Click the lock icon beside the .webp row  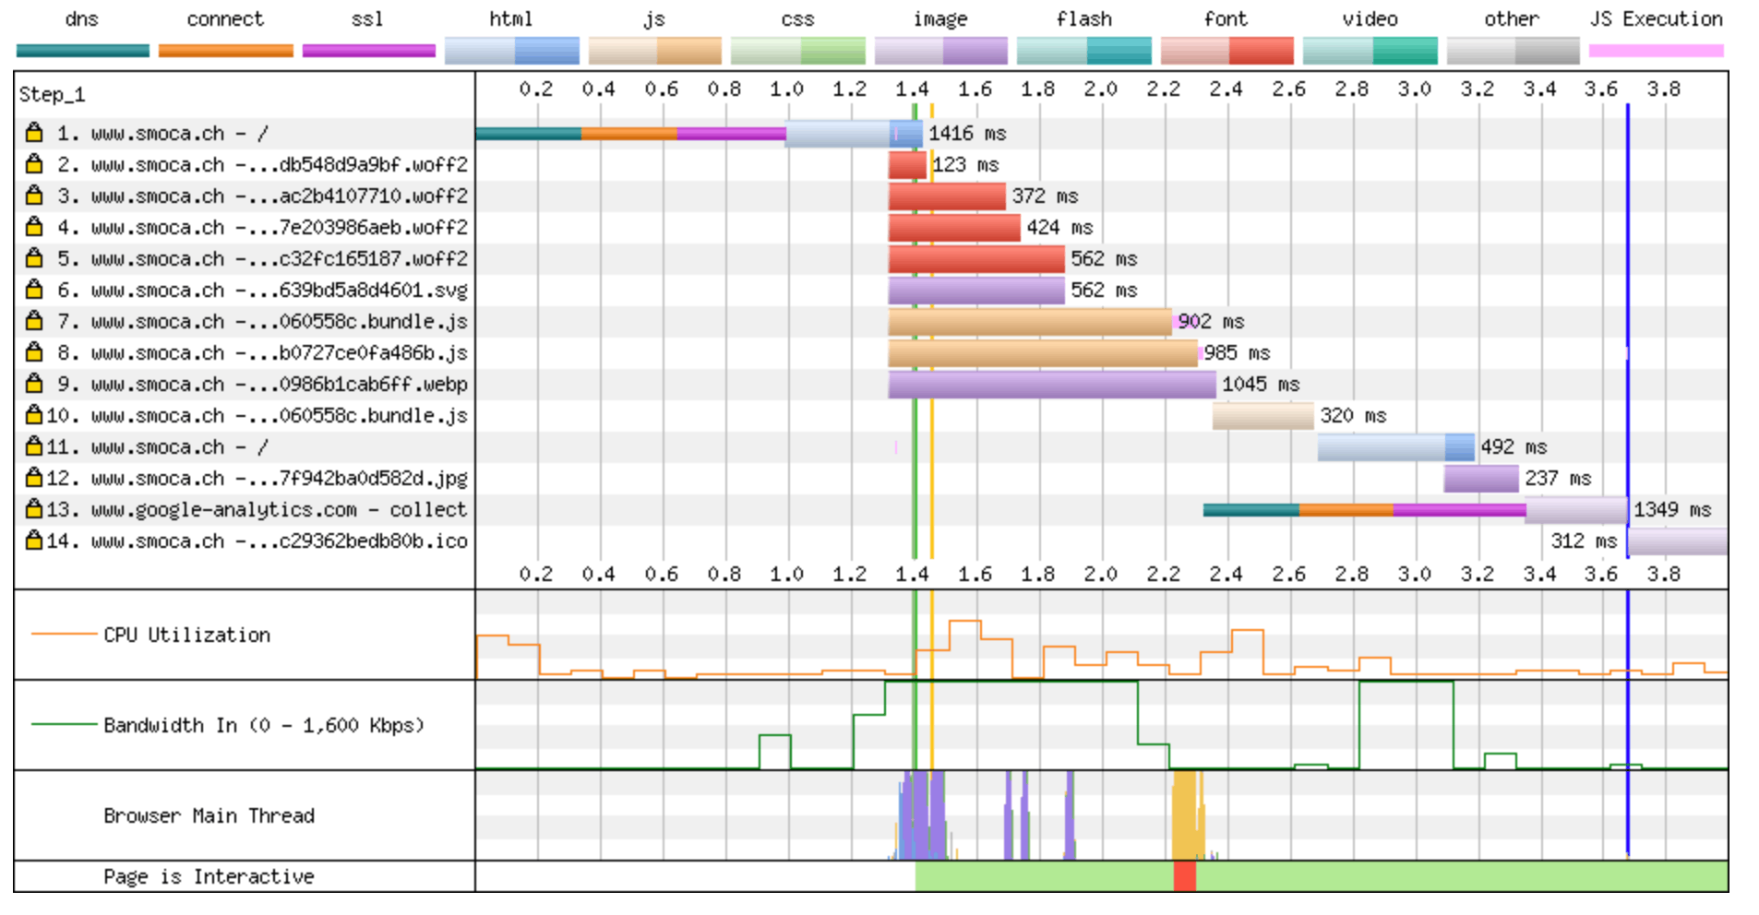click(34, 384)
